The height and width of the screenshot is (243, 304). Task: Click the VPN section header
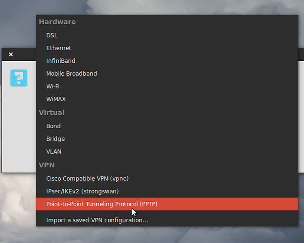[x=47, y=165]
